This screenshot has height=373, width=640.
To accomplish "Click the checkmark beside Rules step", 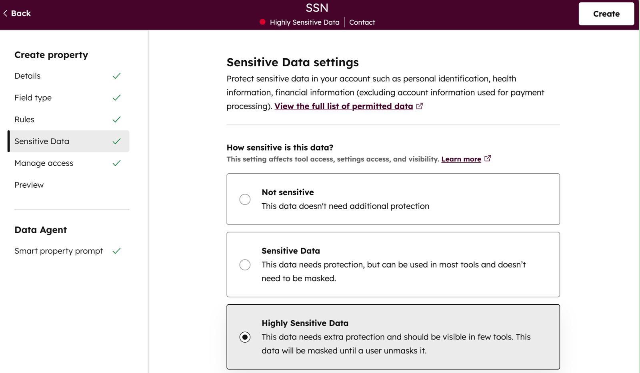I will coord(116,119).
